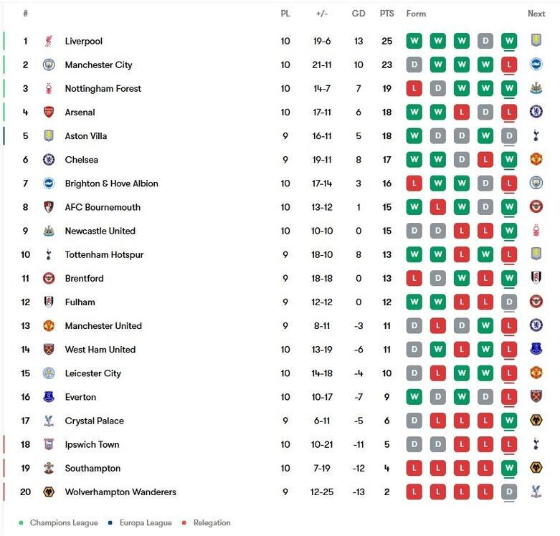
Task: Click the Tottenham Hotspur crest in row ten
Action: [x=49, y=254]
